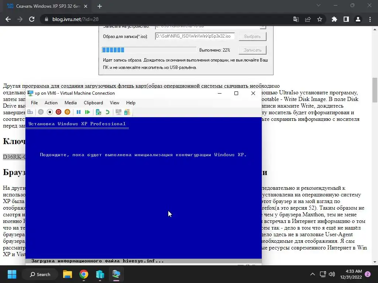Viewport: 378px width, 283px height.
Task: Open the Clipboard menu
Action: coord(93,103)
